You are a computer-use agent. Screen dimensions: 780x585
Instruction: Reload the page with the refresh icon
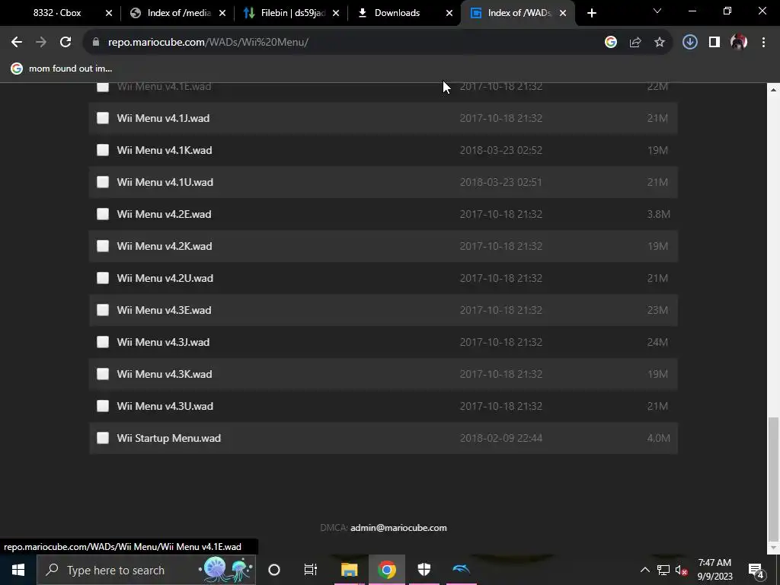pyautogui.click(x=66, y=43)
